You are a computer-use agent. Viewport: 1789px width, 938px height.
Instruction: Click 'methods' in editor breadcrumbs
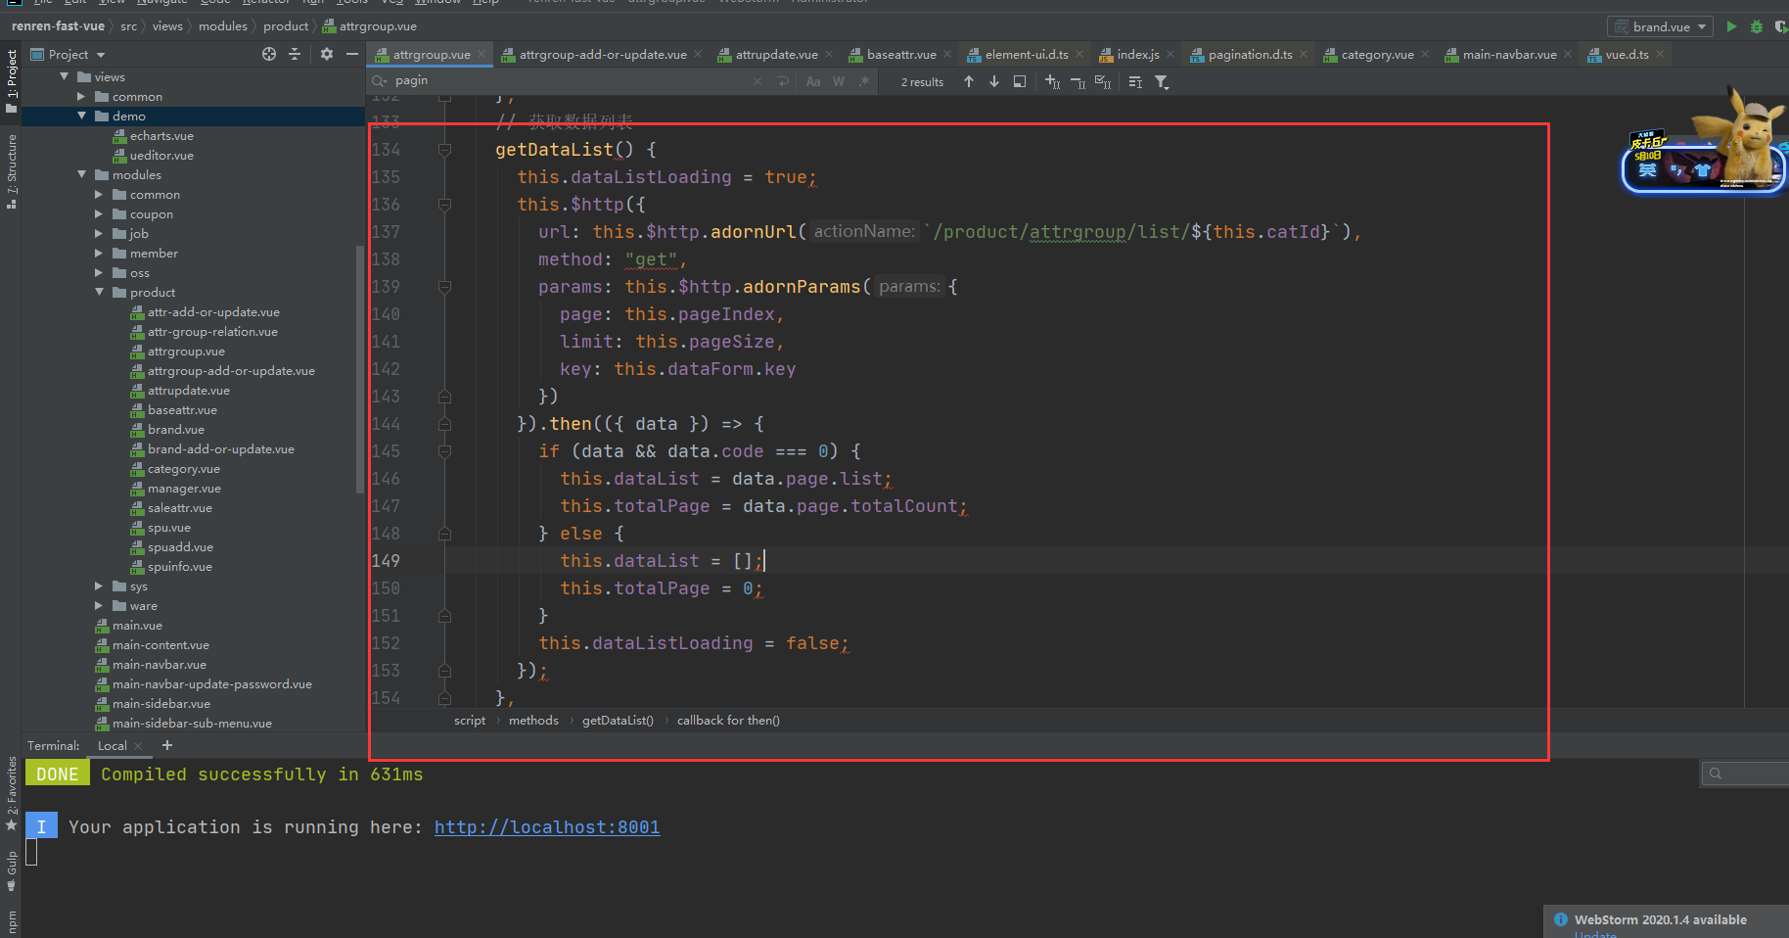(533, 721)
